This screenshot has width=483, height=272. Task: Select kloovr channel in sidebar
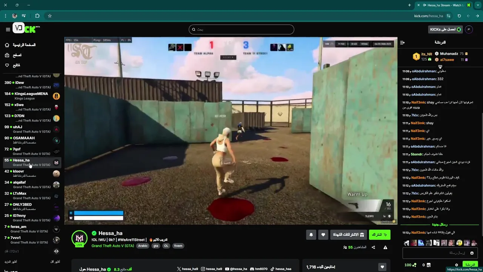(32, 173)
